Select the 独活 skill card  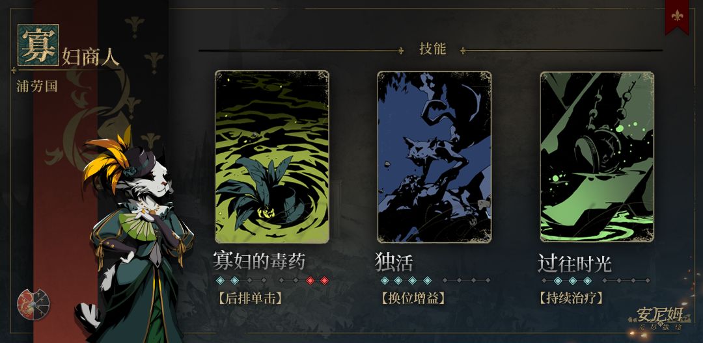(434, 157)
